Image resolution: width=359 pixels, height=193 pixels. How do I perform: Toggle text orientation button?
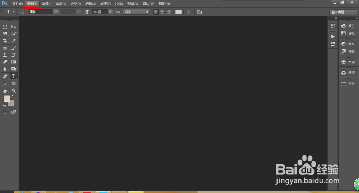pyautogui.click(x=22, y=12)
